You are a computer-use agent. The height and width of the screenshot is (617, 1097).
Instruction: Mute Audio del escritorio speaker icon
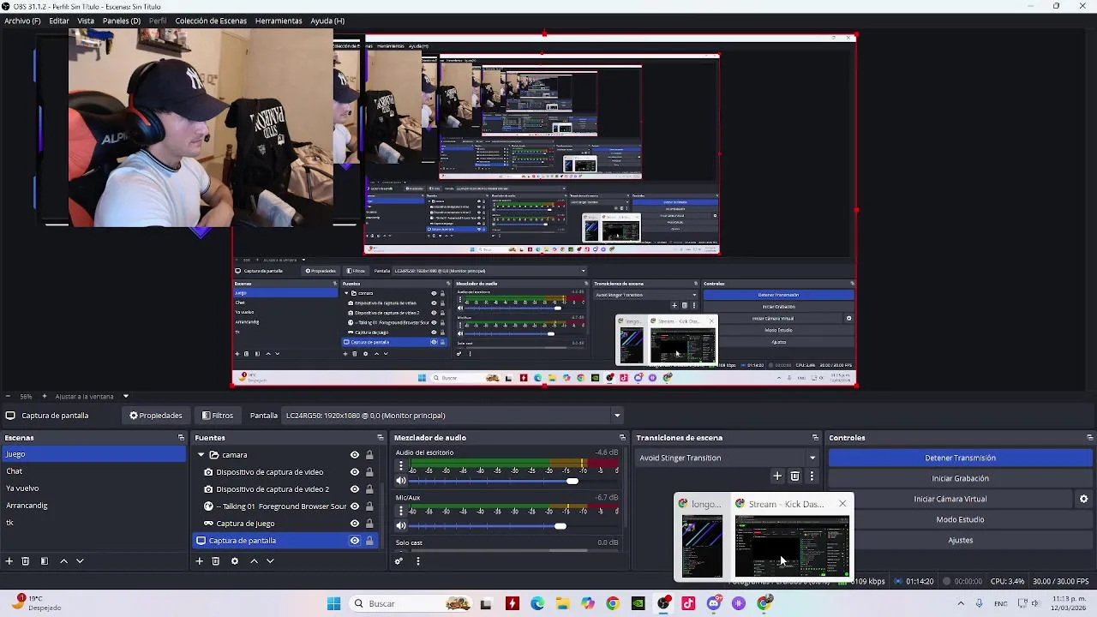(x=400, y=481)
